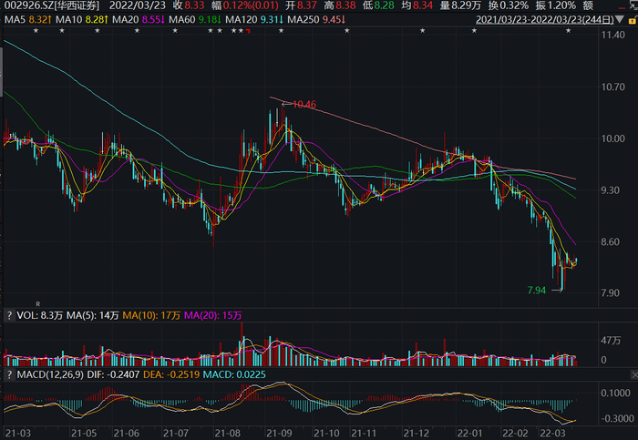
Task: Click the 8.60 price axis label
Action: pyautogui.click(x=611, y=242)
